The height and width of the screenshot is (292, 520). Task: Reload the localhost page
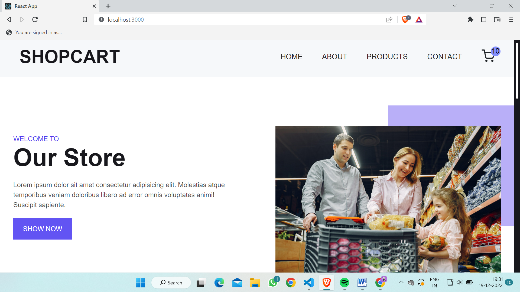coord(35,19)
